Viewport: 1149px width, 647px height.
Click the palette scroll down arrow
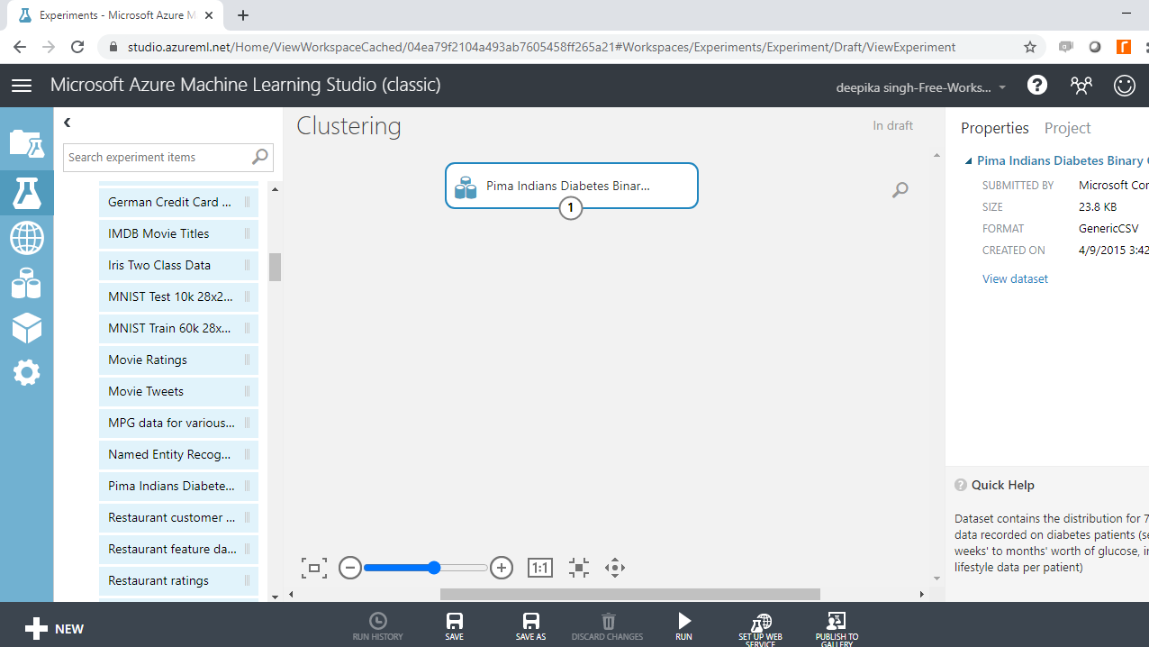[x=275, y=597]
